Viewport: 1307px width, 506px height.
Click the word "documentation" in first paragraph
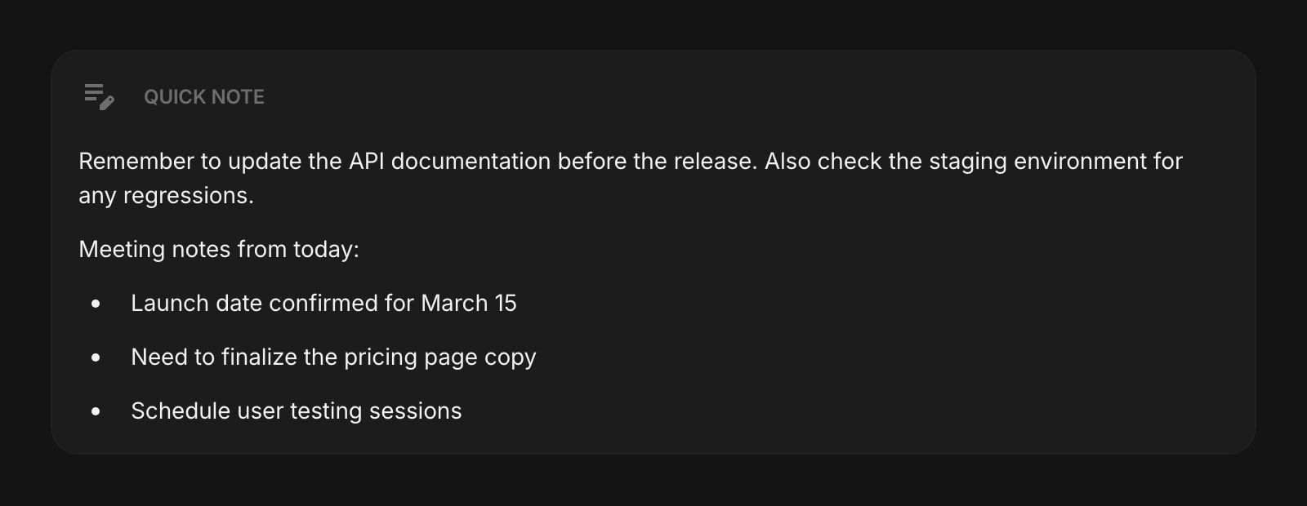tap(471, 162)
